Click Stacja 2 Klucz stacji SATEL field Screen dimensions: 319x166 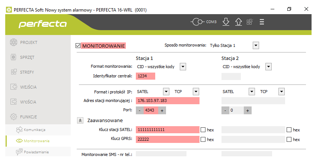pos(253,130)
